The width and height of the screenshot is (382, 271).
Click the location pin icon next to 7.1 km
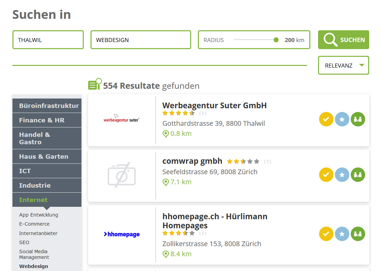click(166, 182)
